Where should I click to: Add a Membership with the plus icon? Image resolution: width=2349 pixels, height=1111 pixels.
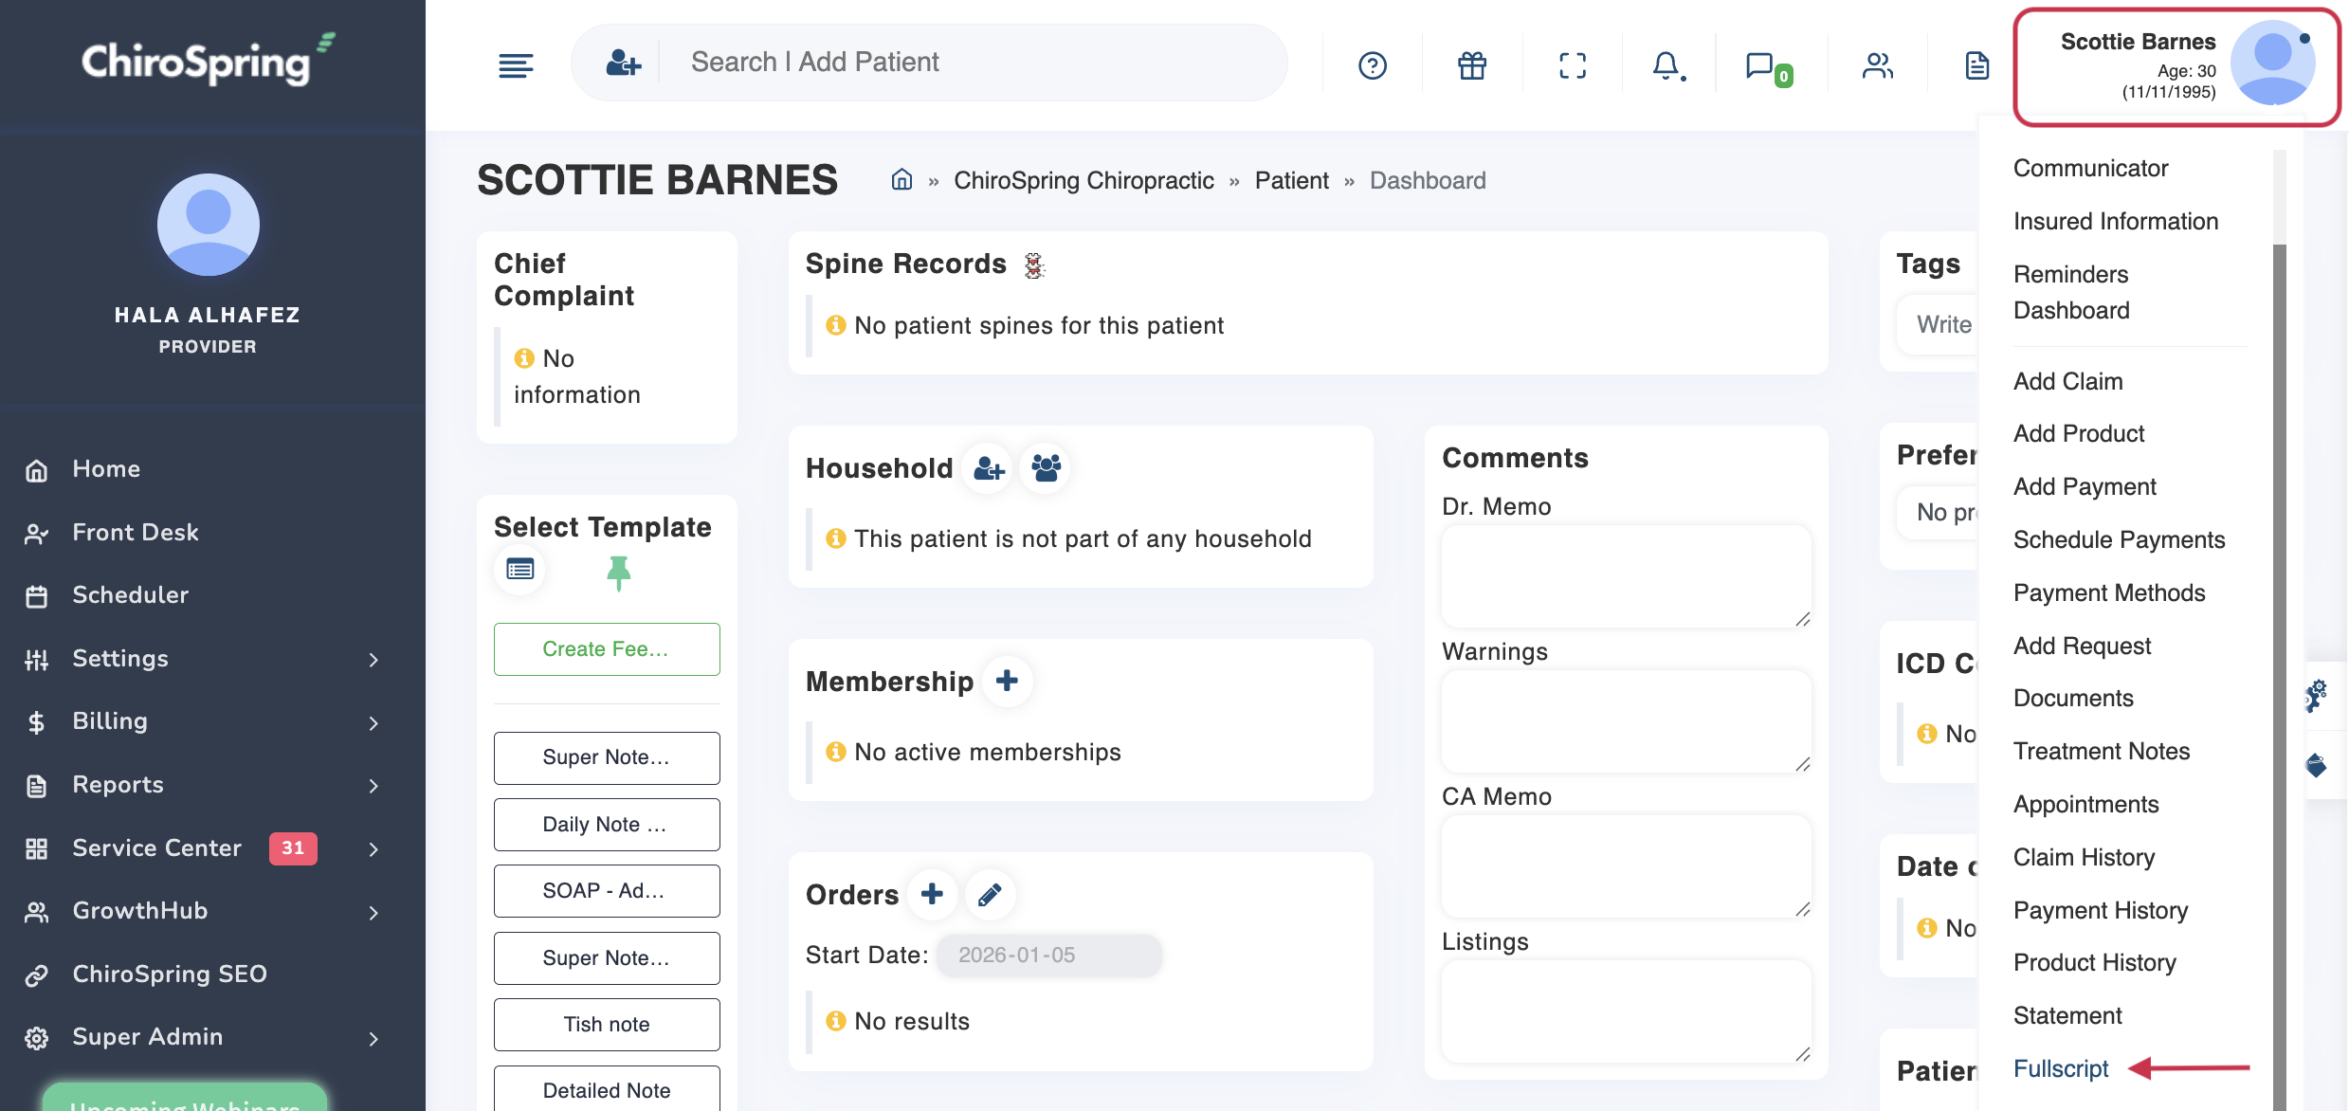click(x=1007, y=681)
